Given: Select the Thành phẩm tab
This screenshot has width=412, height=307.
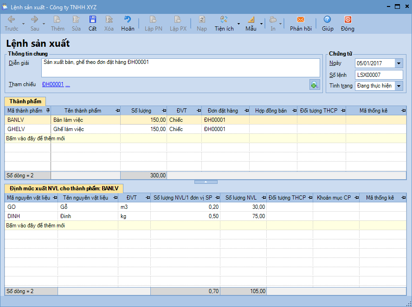Looking at the screenshot, I should click(25, 101).
